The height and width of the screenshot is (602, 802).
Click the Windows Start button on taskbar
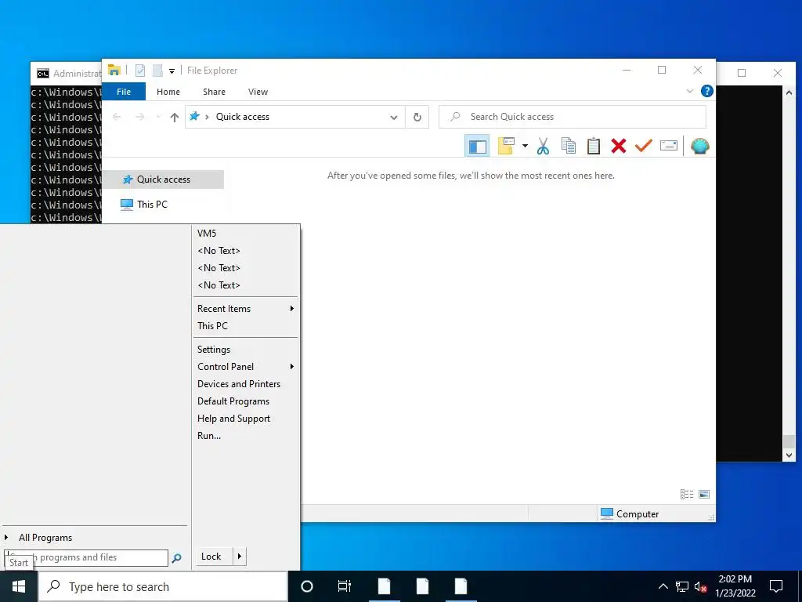19,586
